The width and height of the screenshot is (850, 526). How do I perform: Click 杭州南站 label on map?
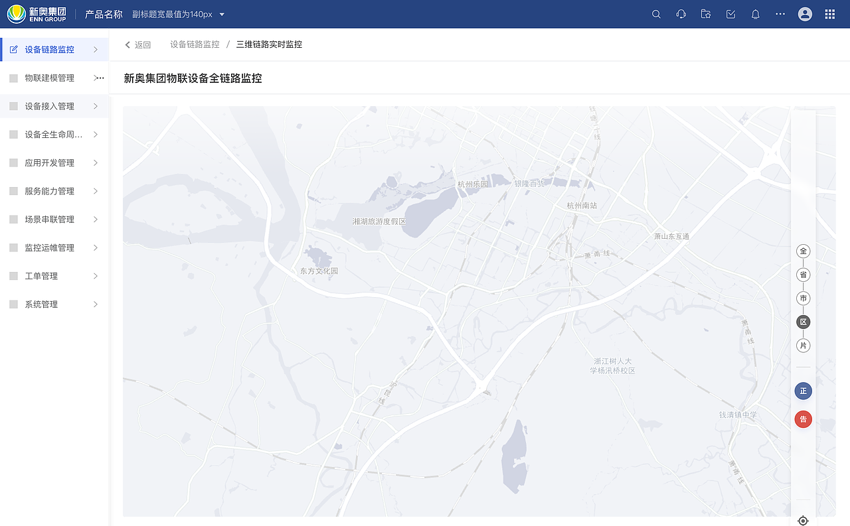(x=582, y=206)
